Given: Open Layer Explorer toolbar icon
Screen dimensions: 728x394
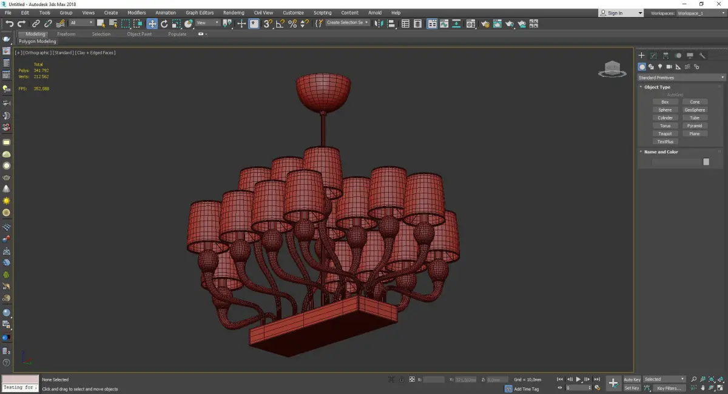Looking at the screenshot, I should (x=418, y=24).
